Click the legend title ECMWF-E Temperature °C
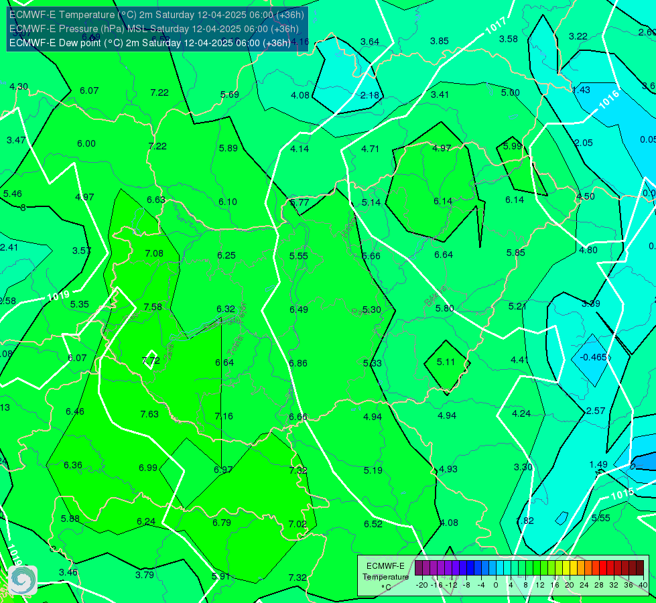The image size is (656, 603). (x=385, y=577)
